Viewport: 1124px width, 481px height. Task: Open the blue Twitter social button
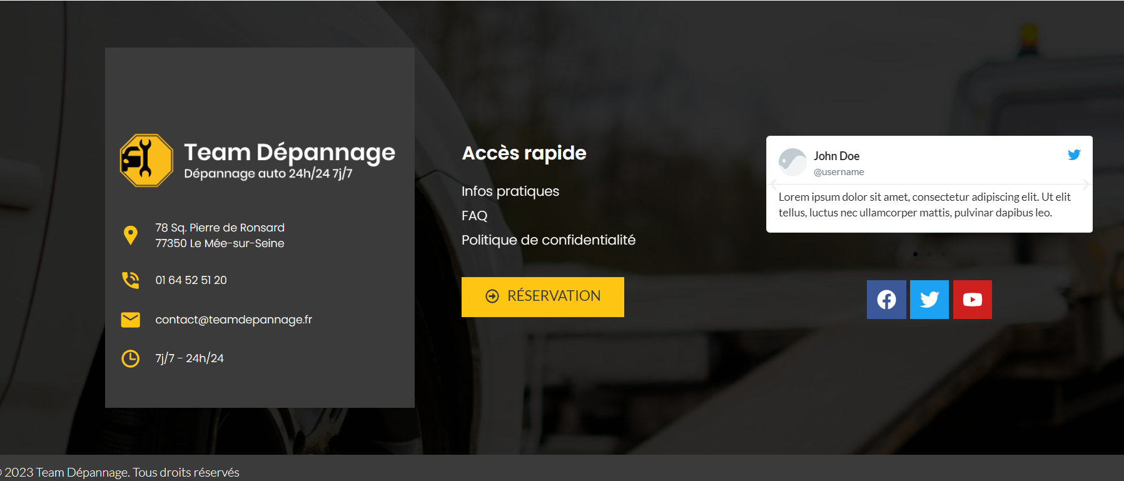[x=929, y=300]
